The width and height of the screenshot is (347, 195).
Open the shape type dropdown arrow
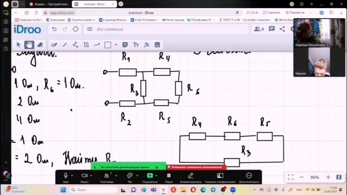coord(116,45)
